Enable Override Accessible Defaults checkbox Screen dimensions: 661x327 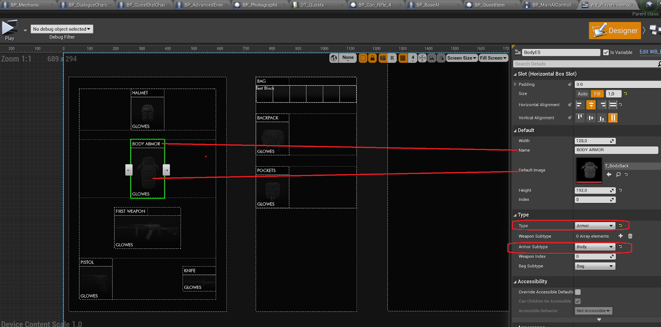(x=578, y=292)
